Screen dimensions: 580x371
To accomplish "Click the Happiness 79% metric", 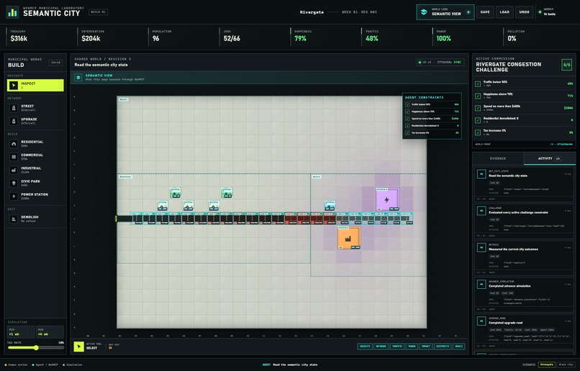I will (324, 36).
